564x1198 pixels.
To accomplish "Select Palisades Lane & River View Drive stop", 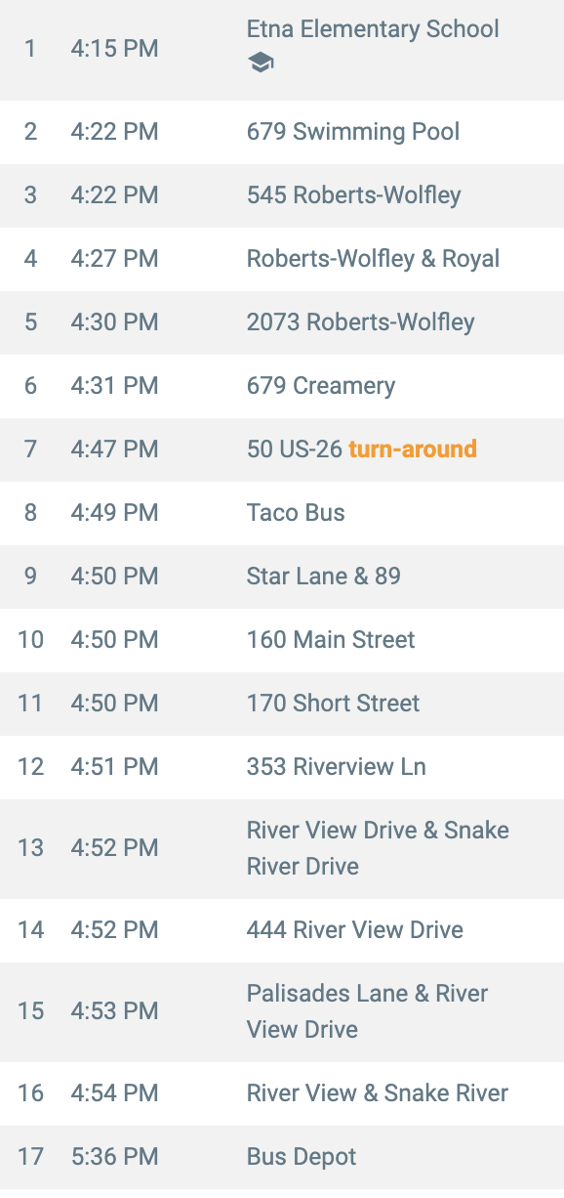I will 282,1011.
